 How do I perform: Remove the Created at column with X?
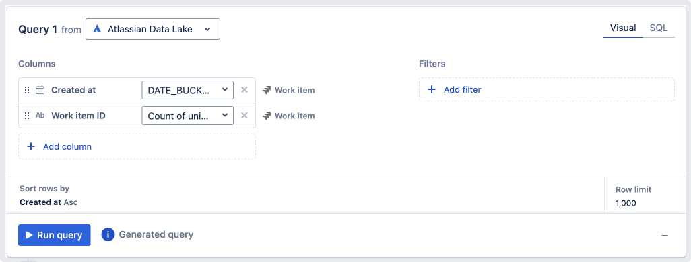tap(244, 90)
